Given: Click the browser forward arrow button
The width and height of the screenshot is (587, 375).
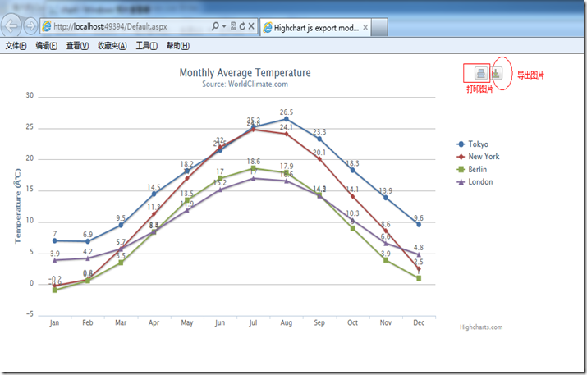Looking at the screenshot, I should [30, 27].
